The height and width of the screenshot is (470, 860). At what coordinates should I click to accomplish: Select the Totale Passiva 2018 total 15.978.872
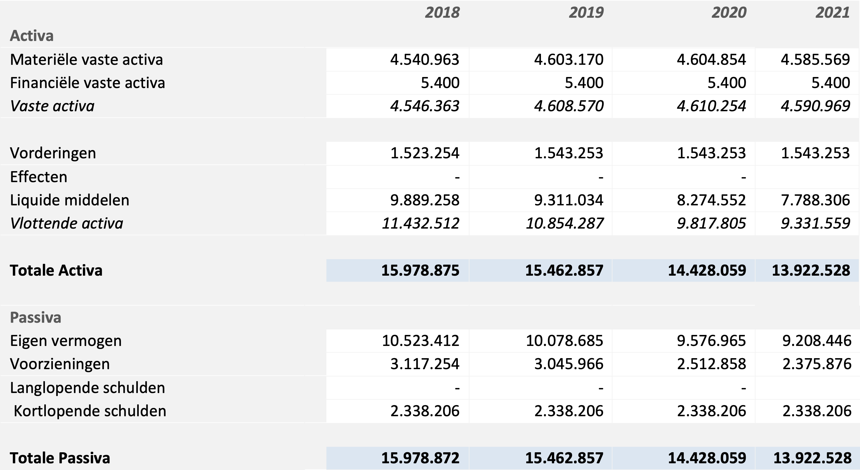pos(420,458)
